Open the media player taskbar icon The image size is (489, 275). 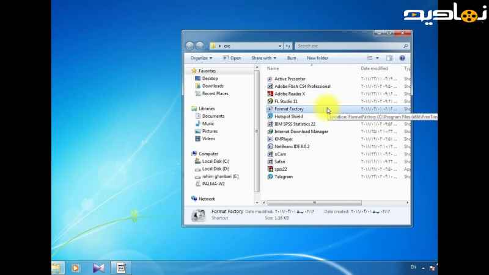75,268
